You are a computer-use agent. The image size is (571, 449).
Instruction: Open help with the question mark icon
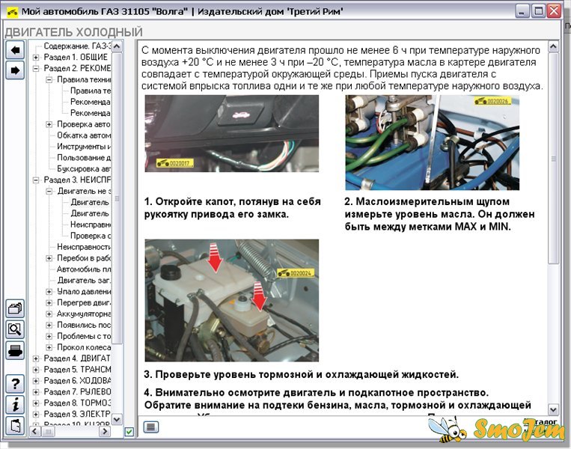pos(15,384)
